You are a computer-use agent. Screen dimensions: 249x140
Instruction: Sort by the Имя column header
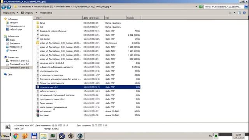pos(58,18)
